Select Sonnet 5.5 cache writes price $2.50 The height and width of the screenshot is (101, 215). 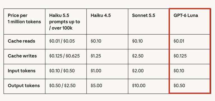pos(138,56)
